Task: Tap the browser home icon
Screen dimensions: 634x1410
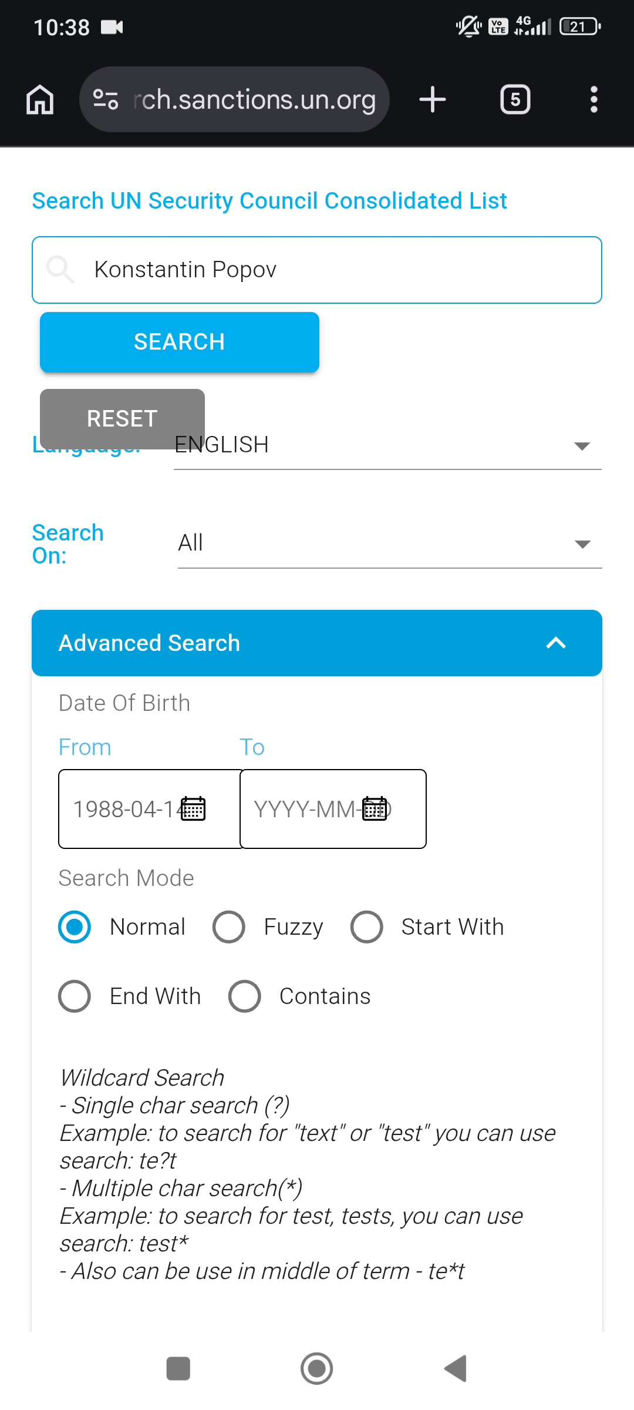Action: (40, 100)
